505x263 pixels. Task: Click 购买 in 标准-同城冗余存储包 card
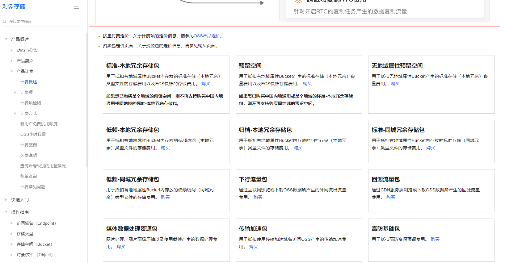[x=431, y=148]
